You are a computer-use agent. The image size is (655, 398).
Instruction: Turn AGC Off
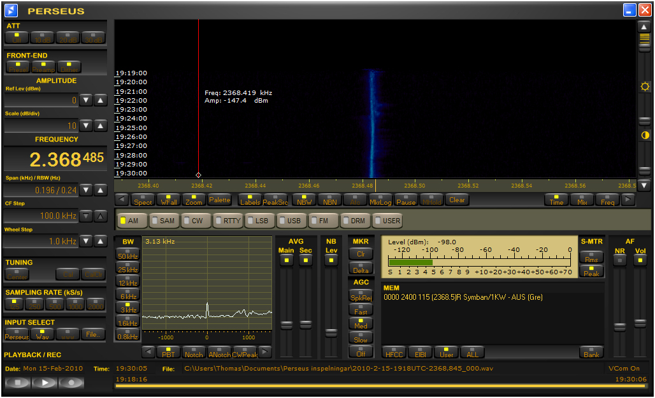361,351
